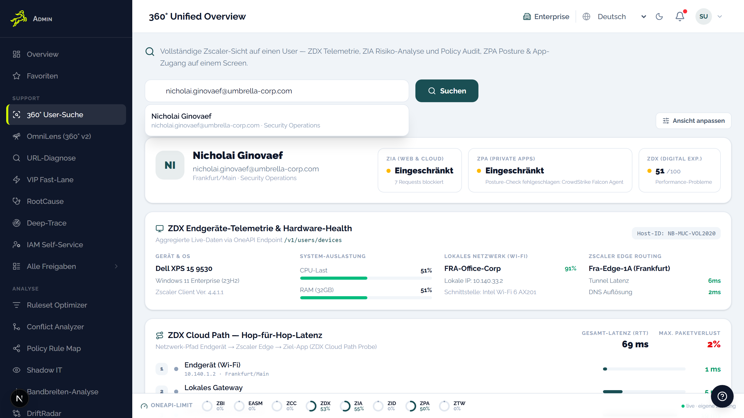
Task: Click the Enterprise building icon
Action: (527, 17)
